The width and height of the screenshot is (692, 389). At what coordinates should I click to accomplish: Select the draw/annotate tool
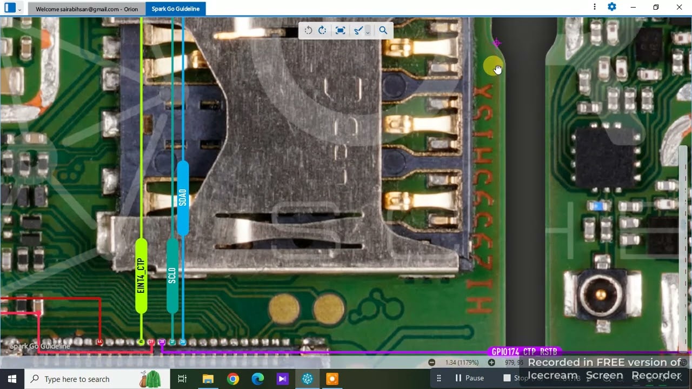(x=358, y=30)
